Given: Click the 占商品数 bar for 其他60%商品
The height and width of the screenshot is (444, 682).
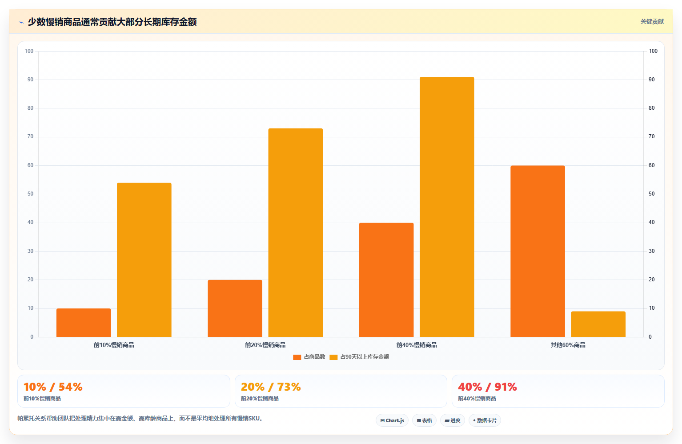Looking at the screenshot, I should (x=538, y=251).
